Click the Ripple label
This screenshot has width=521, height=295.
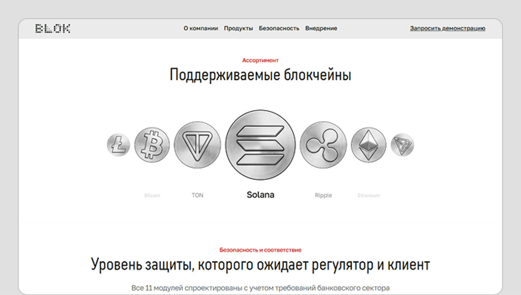(323, 195)
